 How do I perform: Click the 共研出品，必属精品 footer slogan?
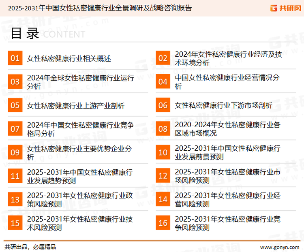30,247
